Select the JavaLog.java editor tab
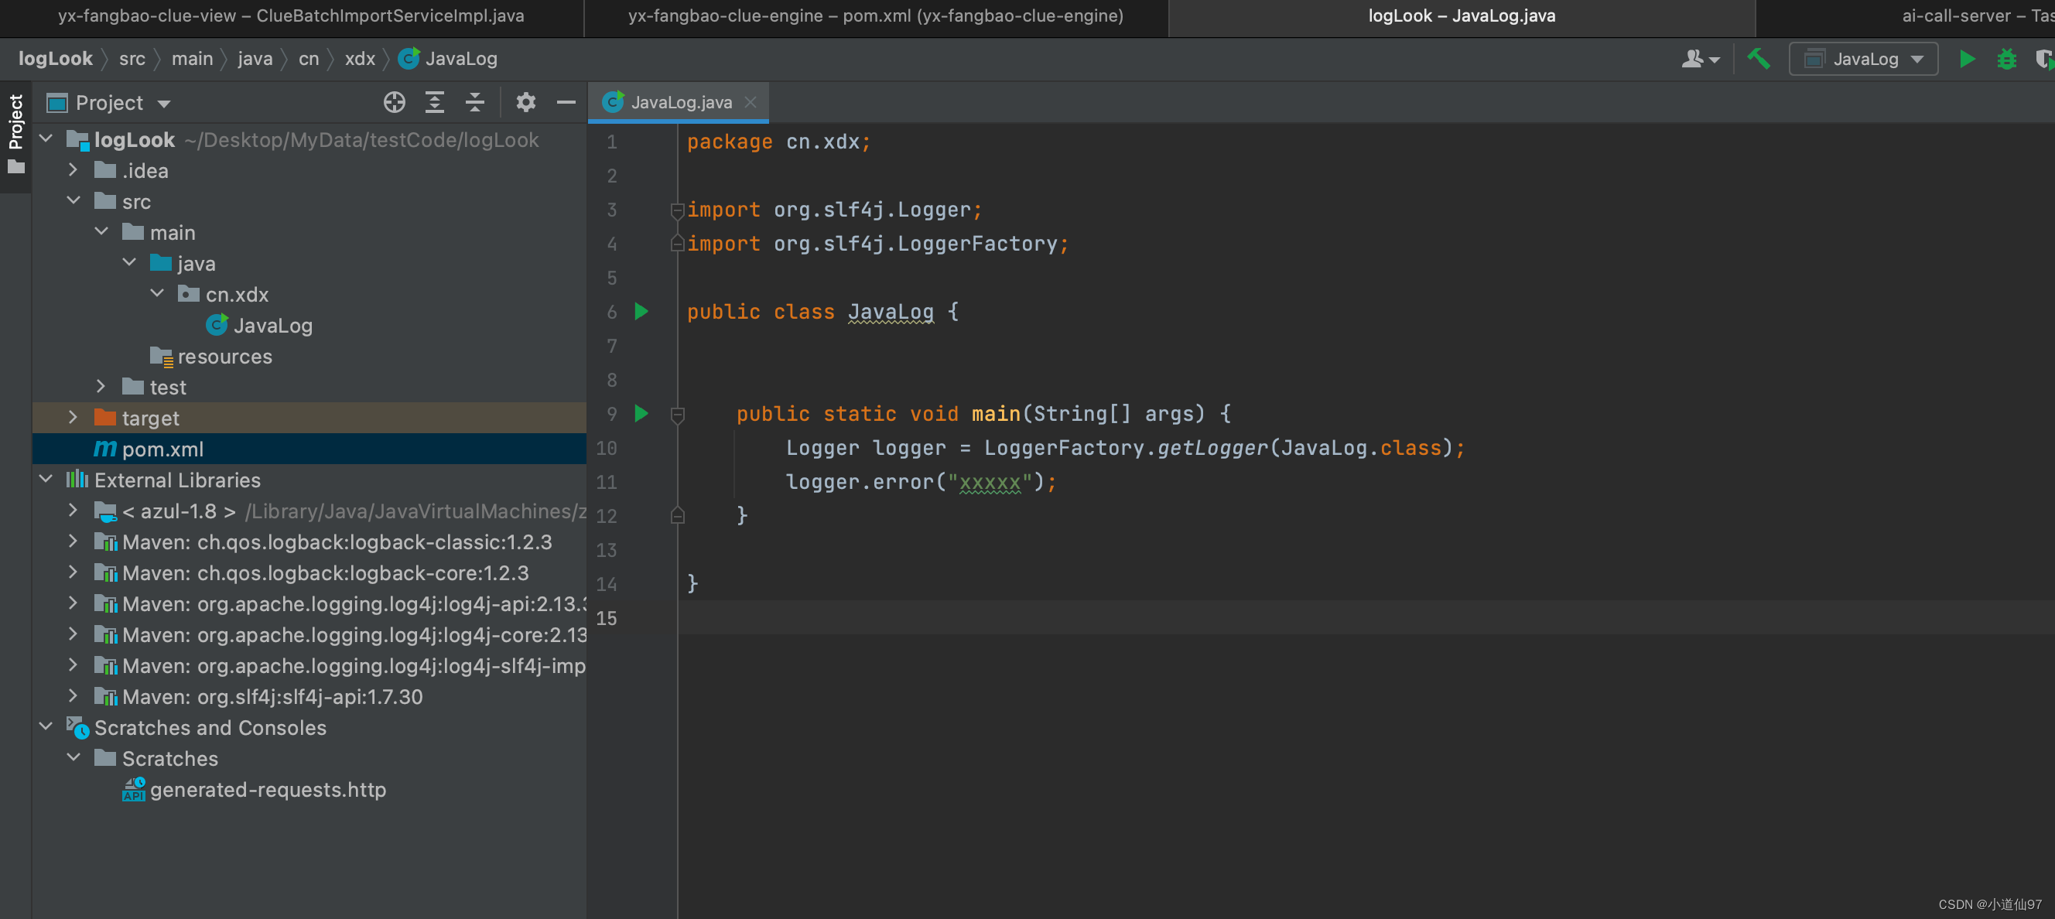 (x=679, y=102)
